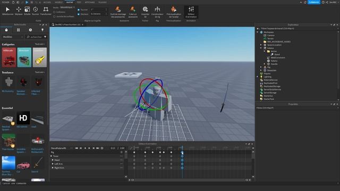
Task: Open animation editor settings gear
Action: [253, 148]
